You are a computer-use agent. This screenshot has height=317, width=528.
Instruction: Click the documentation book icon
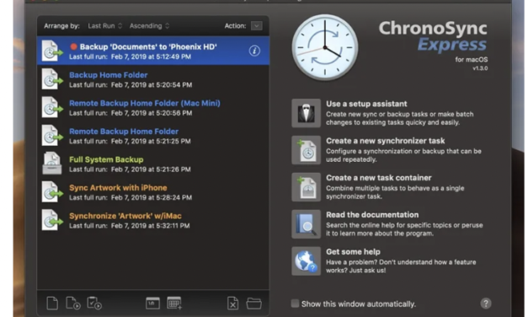(x=306, y=224)
